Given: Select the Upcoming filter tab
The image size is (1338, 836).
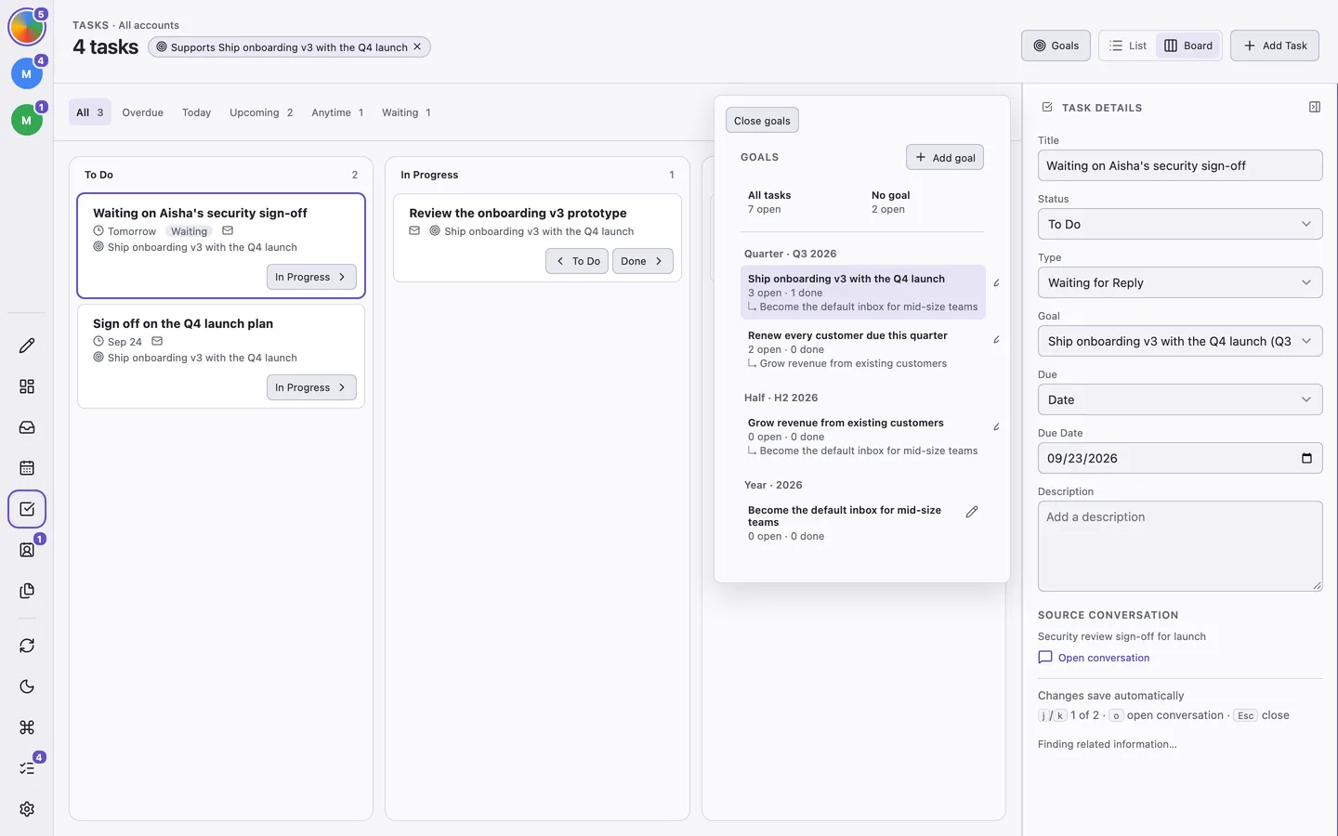Looking at the screenshot, I should pos(261,112).
